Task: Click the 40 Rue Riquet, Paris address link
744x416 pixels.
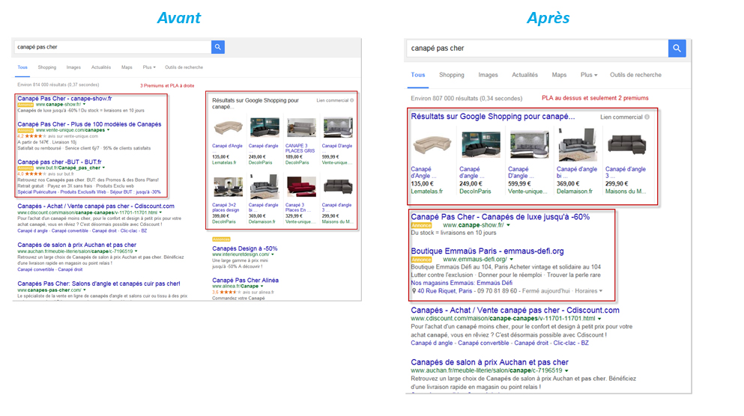Action: (x=444, y=291)
